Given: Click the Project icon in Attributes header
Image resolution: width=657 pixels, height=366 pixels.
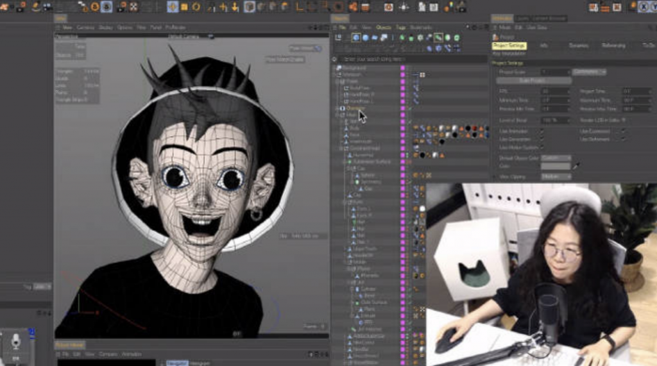Looking at the screenshot, I should click(496, 37).
